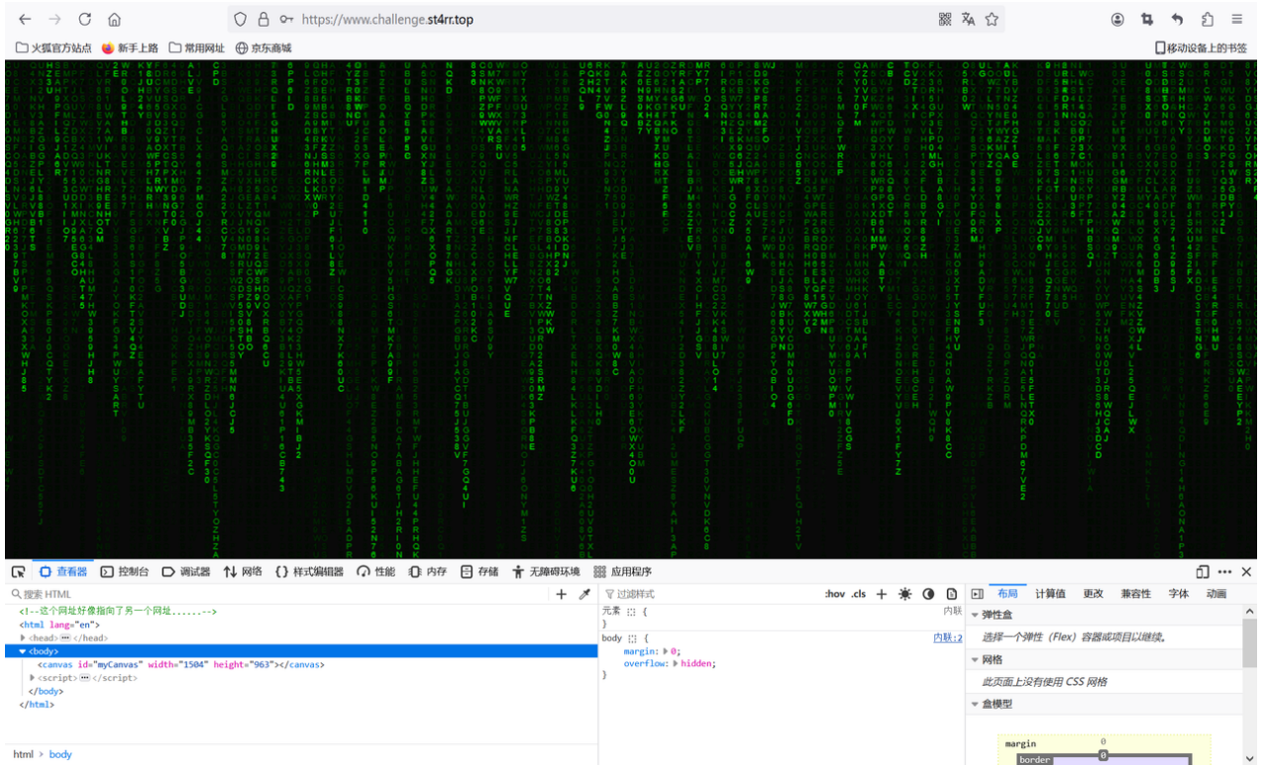
Task: Toggle print media simulation page icon
Action: 952,594
